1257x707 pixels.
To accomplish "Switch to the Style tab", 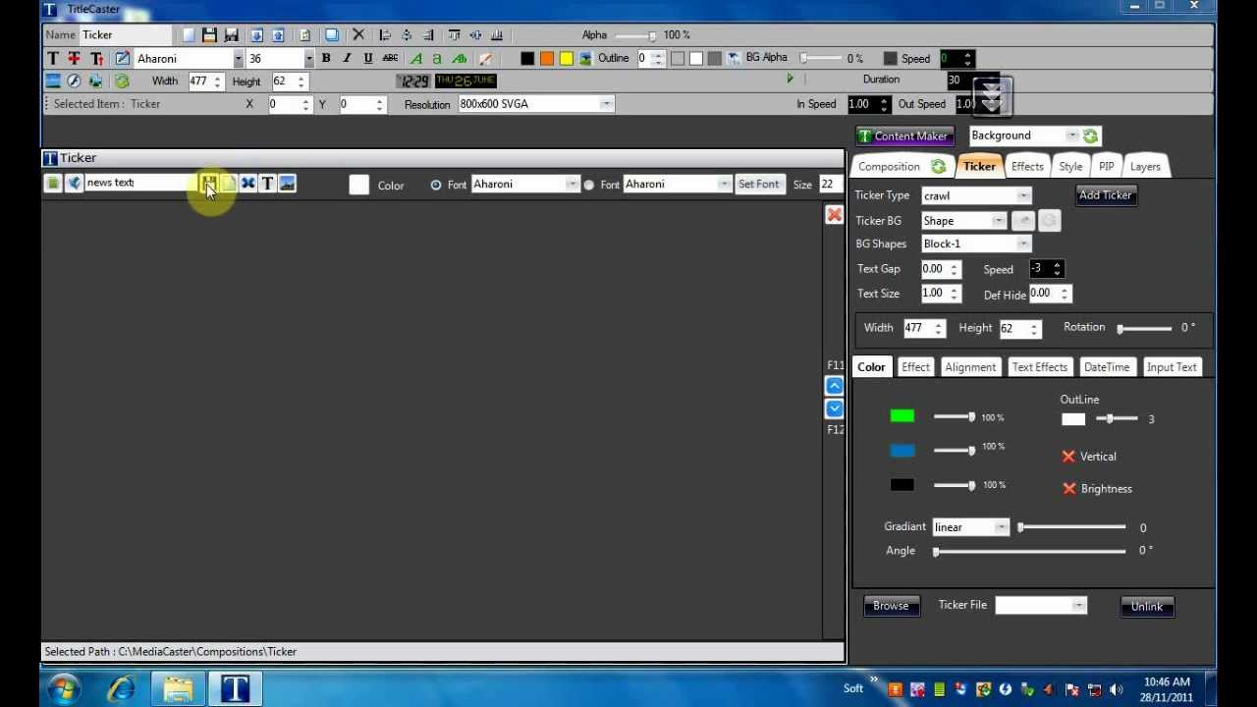I will tap(1070, 166).
